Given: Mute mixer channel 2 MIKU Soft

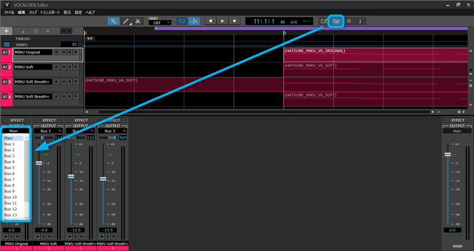Looking at the screenshot, I should click(37, 237).
